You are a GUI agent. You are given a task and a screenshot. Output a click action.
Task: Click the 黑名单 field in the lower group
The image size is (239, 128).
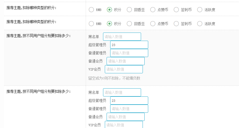coord(122,92)
